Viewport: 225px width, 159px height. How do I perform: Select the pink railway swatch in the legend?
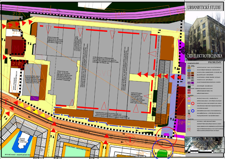pos(189,98)
